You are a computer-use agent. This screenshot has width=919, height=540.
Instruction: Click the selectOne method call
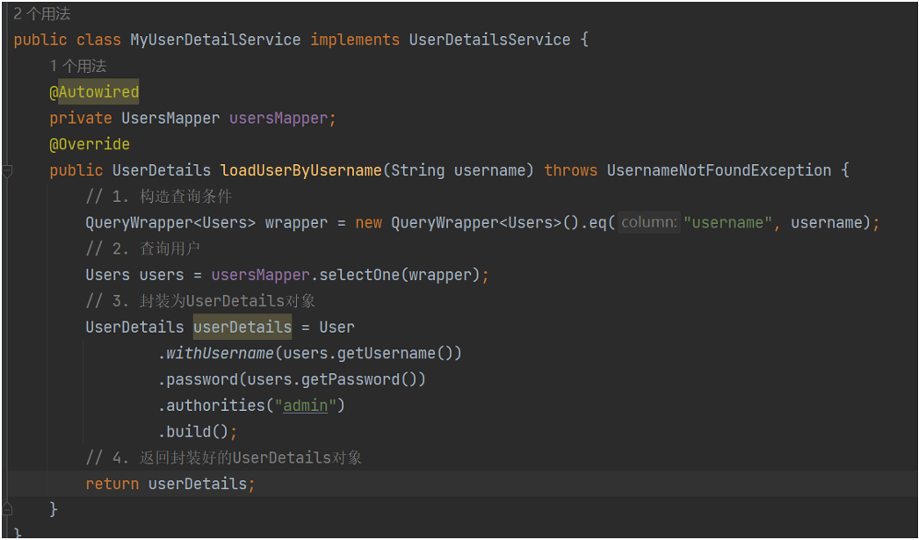(x=358, y=275)
